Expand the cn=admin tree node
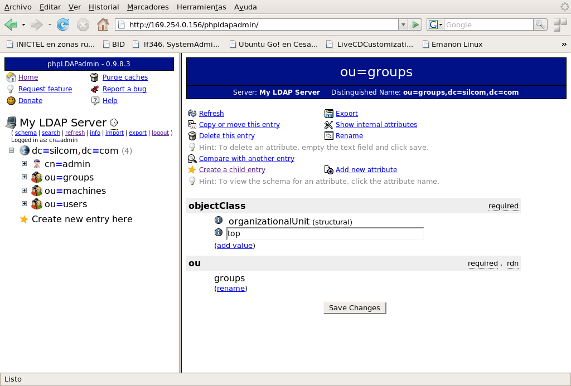The image size is (571, 386). click(24, 164)
